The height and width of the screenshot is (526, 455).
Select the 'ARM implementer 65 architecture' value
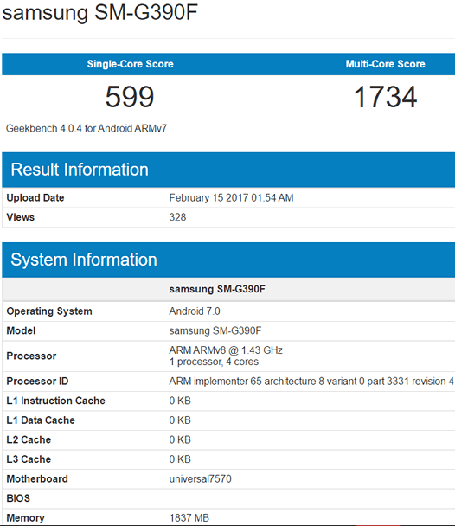pos(311,381)
